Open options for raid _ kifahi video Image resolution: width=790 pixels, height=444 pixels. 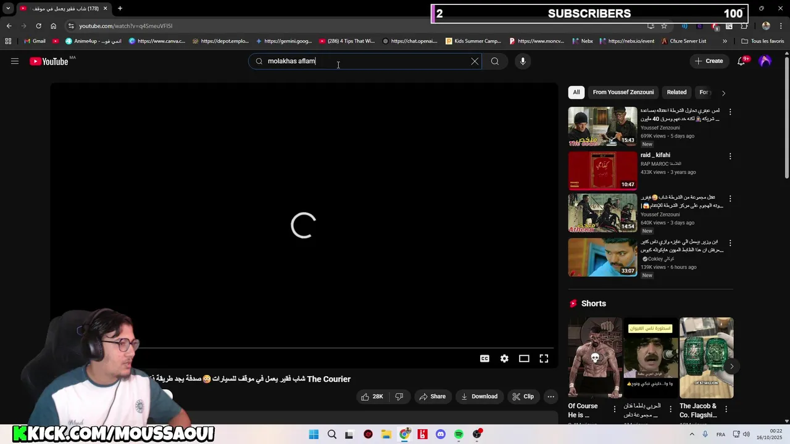pos(730,157)
